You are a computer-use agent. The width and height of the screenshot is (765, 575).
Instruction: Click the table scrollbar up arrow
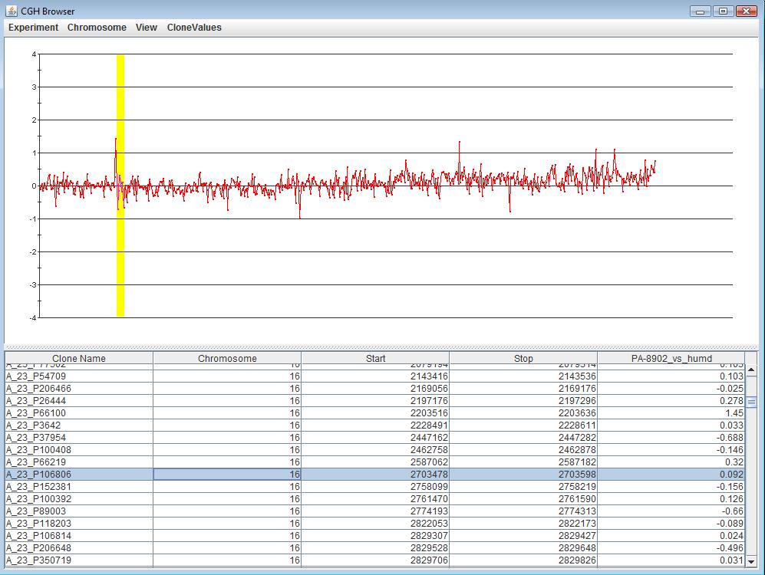point(751,370)
